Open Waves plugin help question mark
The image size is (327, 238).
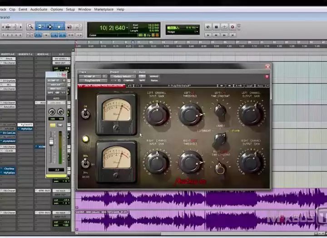(x=268, y=86)
